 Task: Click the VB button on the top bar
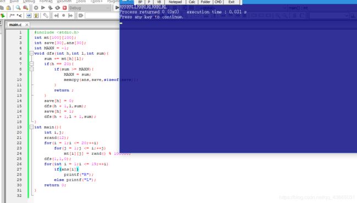coord(159,2)
